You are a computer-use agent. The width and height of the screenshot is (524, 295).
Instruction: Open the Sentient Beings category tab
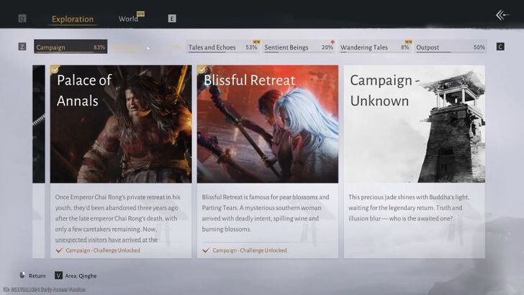(x=299, y=47)
